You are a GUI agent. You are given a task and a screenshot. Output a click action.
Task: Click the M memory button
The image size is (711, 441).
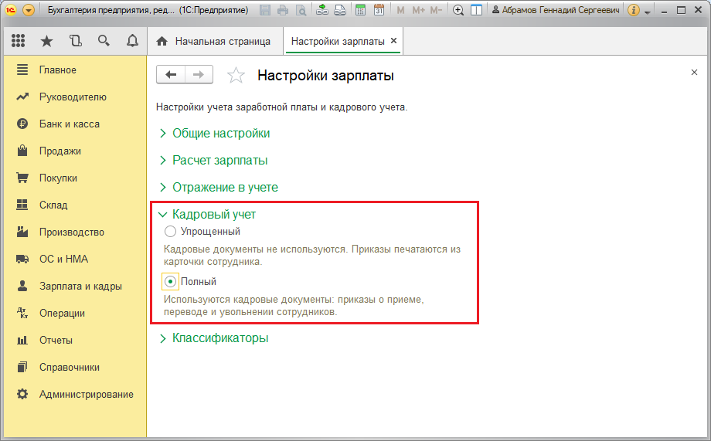pyautogui.click(x=400, y=10)
